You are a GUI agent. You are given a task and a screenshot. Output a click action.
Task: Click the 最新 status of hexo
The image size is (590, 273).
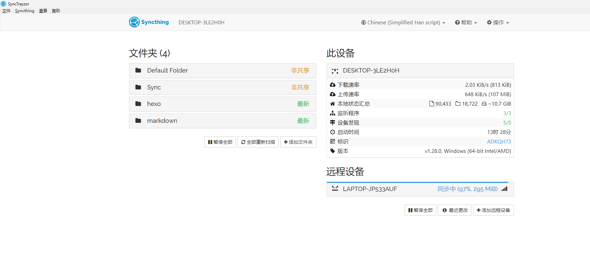point(303,104)
